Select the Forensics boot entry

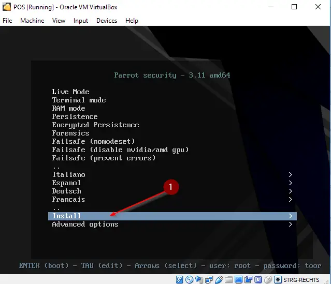[x=71, y=133]
